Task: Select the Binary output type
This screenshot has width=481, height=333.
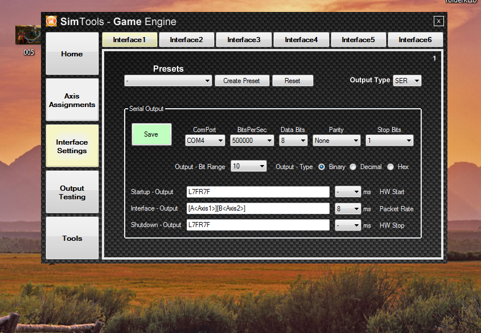Action: tap(322, 167)
